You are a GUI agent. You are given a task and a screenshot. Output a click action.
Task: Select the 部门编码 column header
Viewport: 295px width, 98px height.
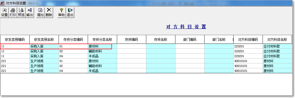coord(190,39)
